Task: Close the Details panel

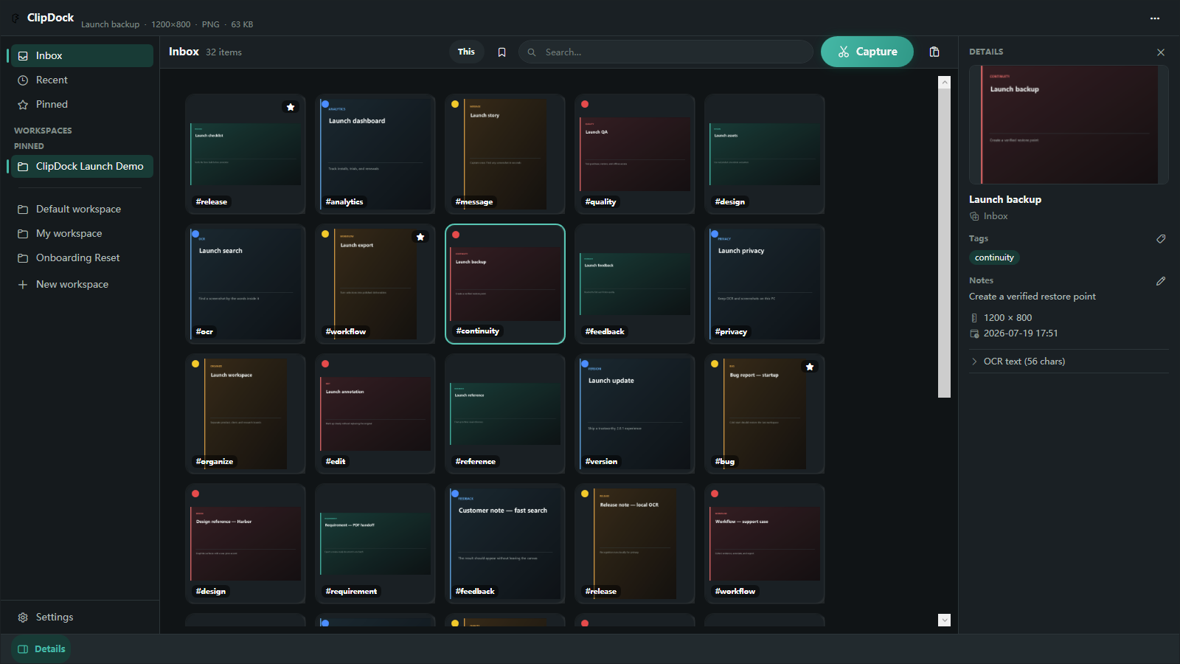Action: (x=1161, y=52)
